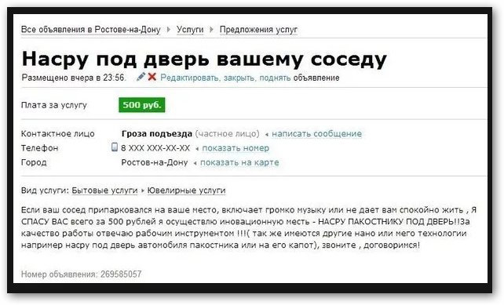Screen dimensions: 504x305
Task: Click the red X close-ad icon
Action: (x=152, y=77)
